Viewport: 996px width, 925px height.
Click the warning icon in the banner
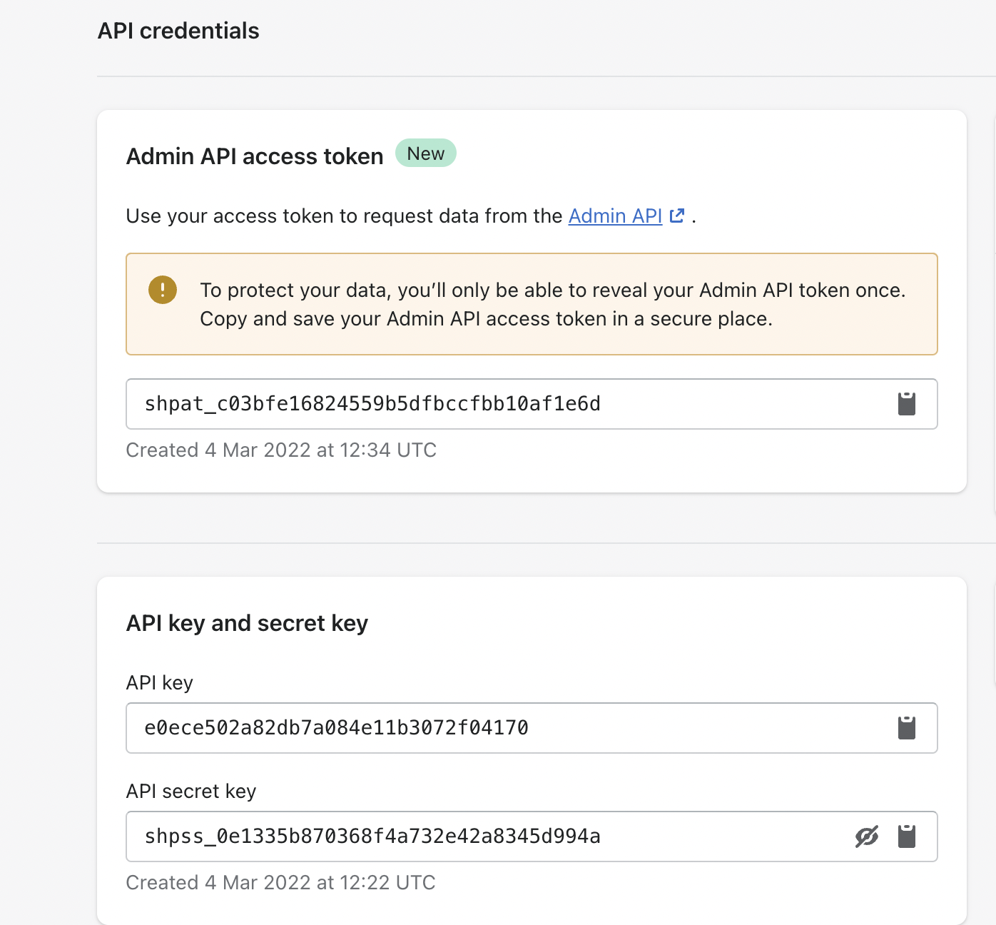coord(163,290)
